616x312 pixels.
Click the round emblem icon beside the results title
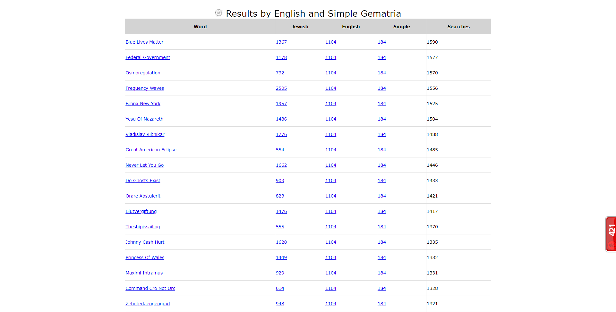coord(218,13)
